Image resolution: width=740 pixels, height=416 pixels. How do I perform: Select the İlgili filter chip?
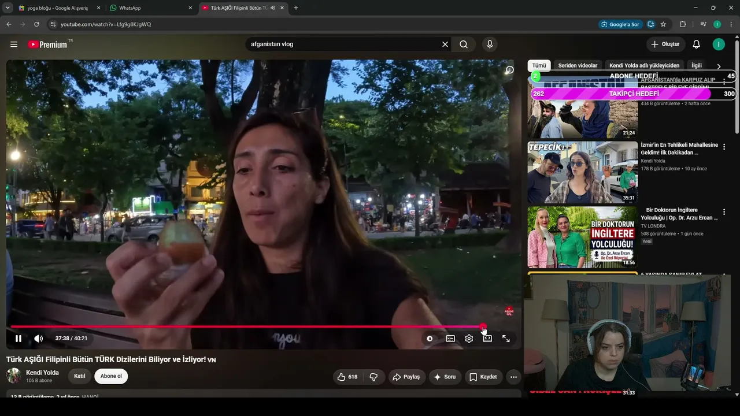pyautogui.click(x=697, y=66)
